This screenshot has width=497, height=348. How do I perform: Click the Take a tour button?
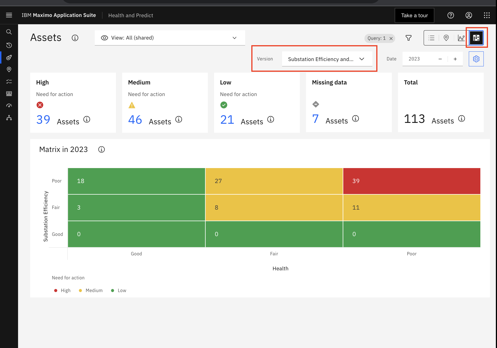tap(414, 15)
